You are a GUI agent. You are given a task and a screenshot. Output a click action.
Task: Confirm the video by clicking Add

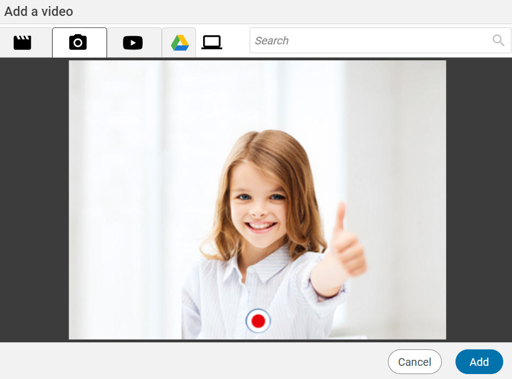[479, 361]
